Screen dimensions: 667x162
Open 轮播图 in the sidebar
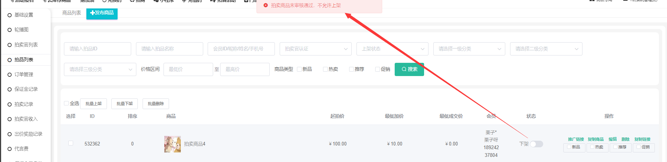(x=21, y=30)
